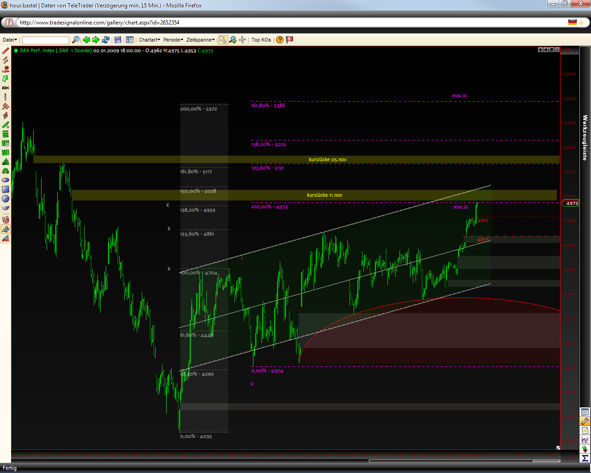Select the Abc text annotation tool
Screen dimensions: 591x473
click(6, 88)
